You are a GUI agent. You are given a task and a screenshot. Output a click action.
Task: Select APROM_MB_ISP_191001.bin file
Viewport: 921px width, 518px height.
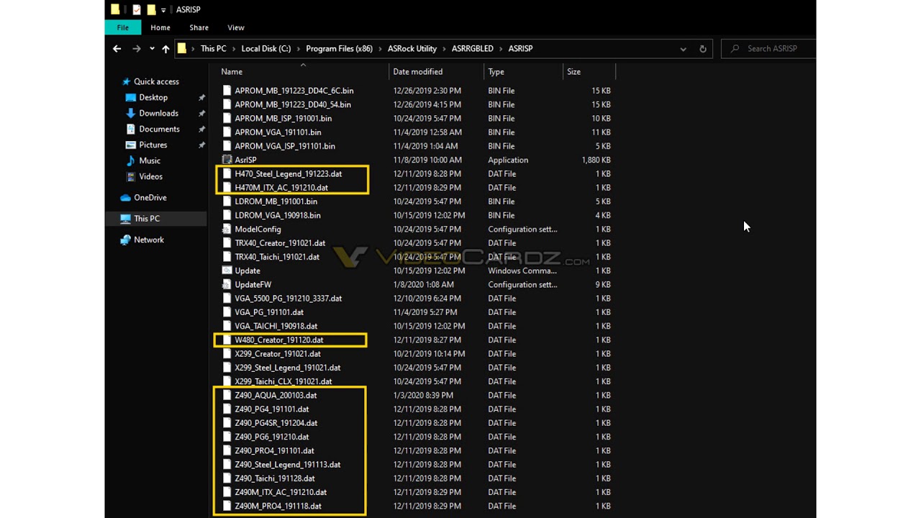point(283,118)
